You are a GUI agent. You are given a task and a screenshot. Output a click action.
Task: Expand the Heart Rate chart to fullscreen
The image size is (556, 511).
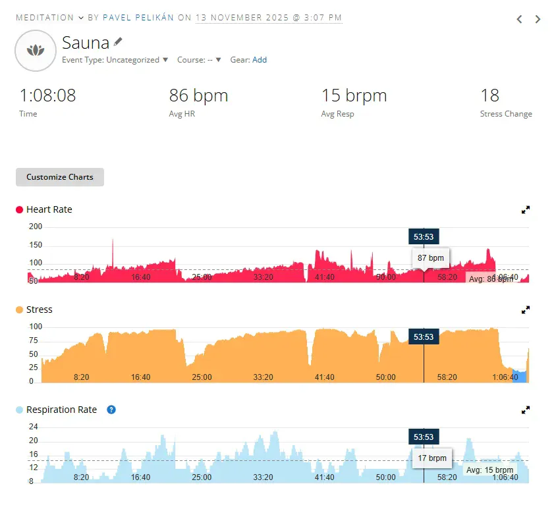526,210
